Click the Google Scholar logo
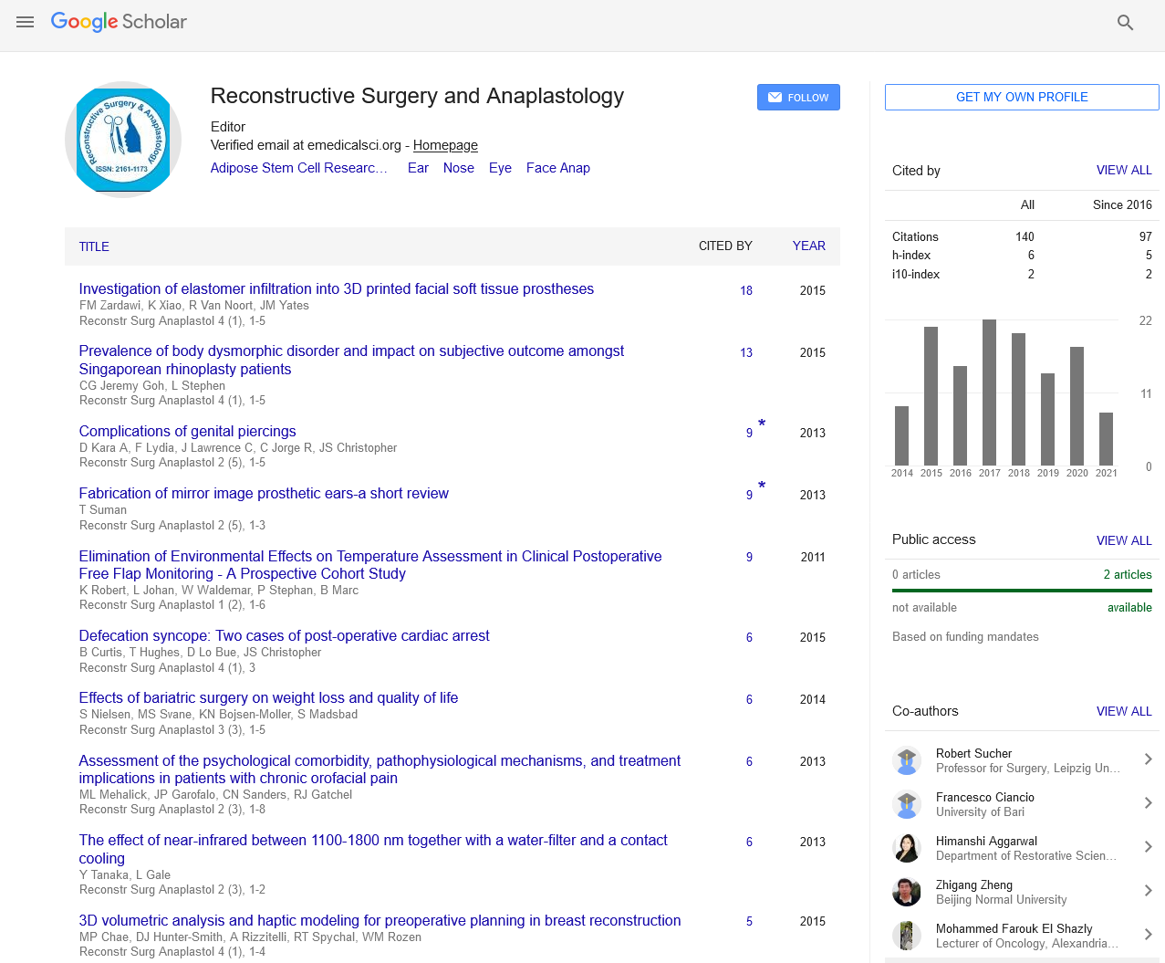 [119, 22]
